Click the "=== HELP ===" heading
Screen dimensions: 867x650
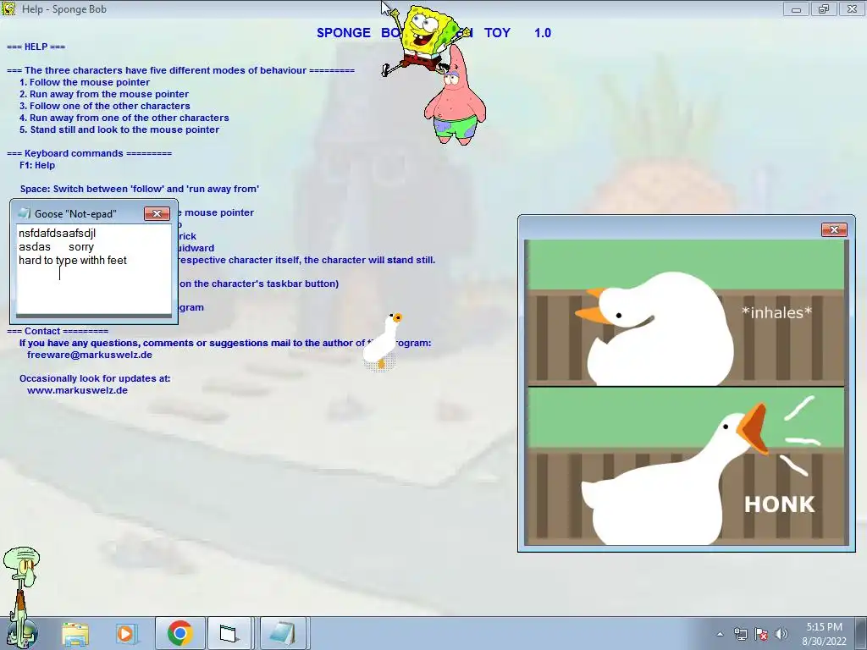[36, 47]
